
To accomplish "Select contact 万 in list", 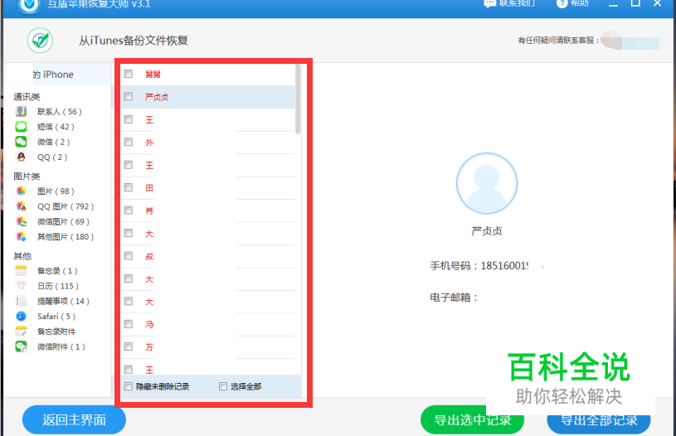I will tap(149, 347).
